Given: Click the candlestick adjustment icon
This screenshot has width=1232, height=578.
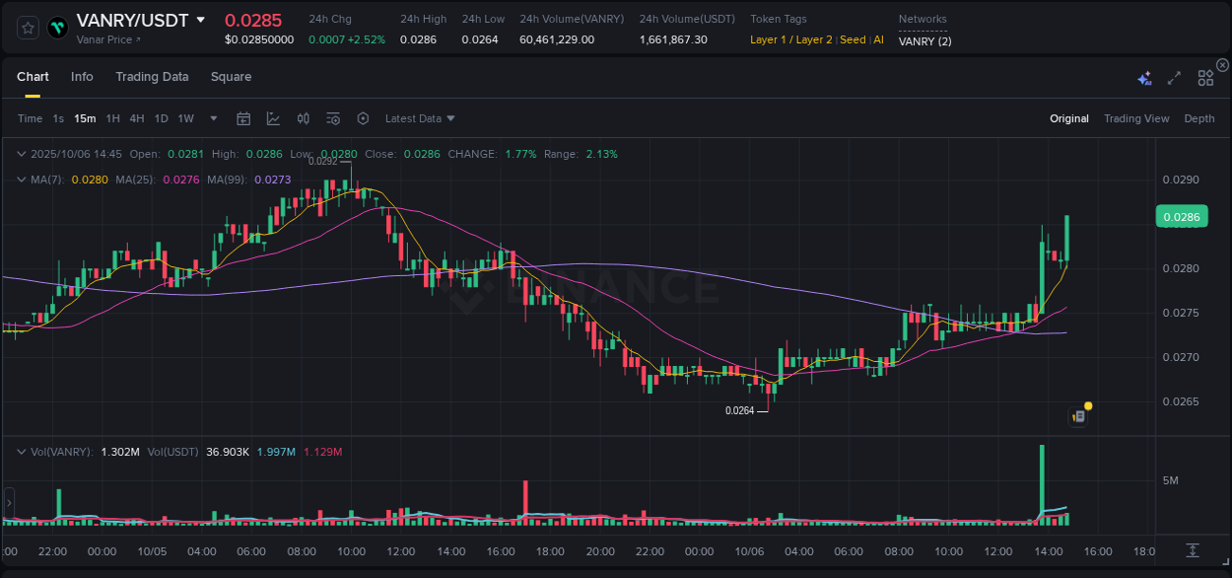Looking at the screenshot, I should pyautogui.click(x=303, y=118).
